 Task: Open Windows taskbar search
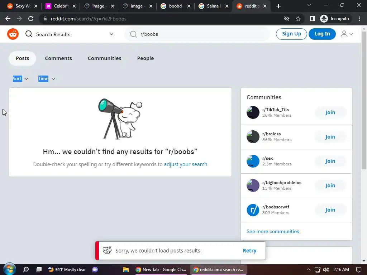(x=26, y=270)
